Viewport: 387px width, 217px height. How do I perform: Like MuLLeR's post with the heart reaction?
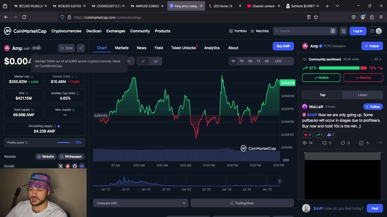(x=307, y=135)
